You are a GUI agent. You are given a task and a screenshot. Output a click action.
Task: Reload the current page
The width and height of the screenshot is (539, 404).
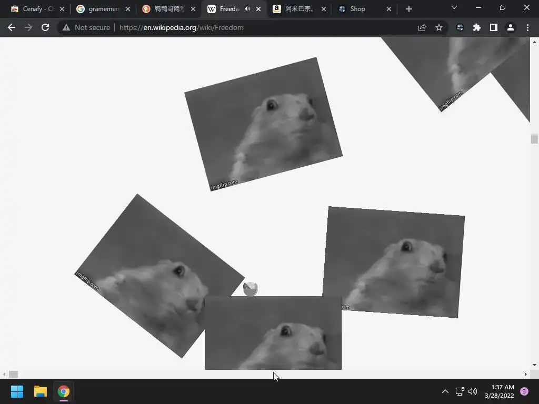[x=45, y=27]
